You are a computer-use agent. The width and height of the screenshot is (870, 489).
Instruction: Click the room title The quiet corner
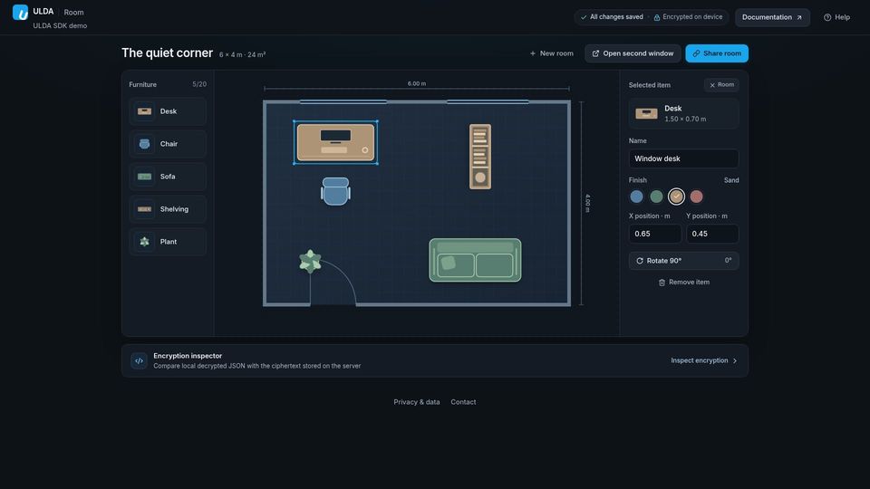tap(167, 53)
